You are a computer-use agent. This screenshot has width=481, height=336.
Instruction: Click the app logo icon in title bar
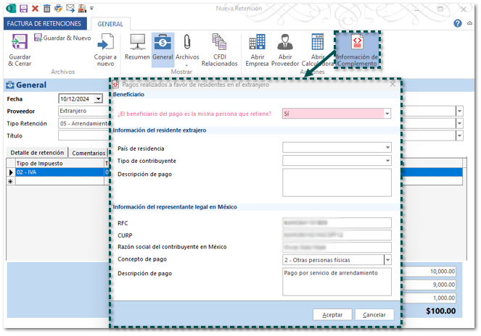(x=12, y=8)
